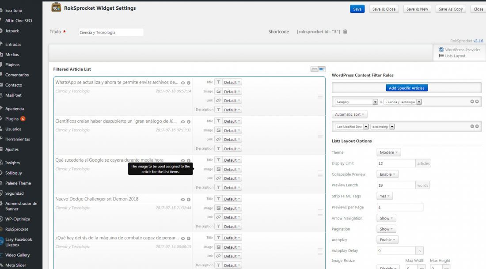486x269 pixels.
Task: Switch to detailed list view icon
Action: pyautogui.click(x=322, y=69)
